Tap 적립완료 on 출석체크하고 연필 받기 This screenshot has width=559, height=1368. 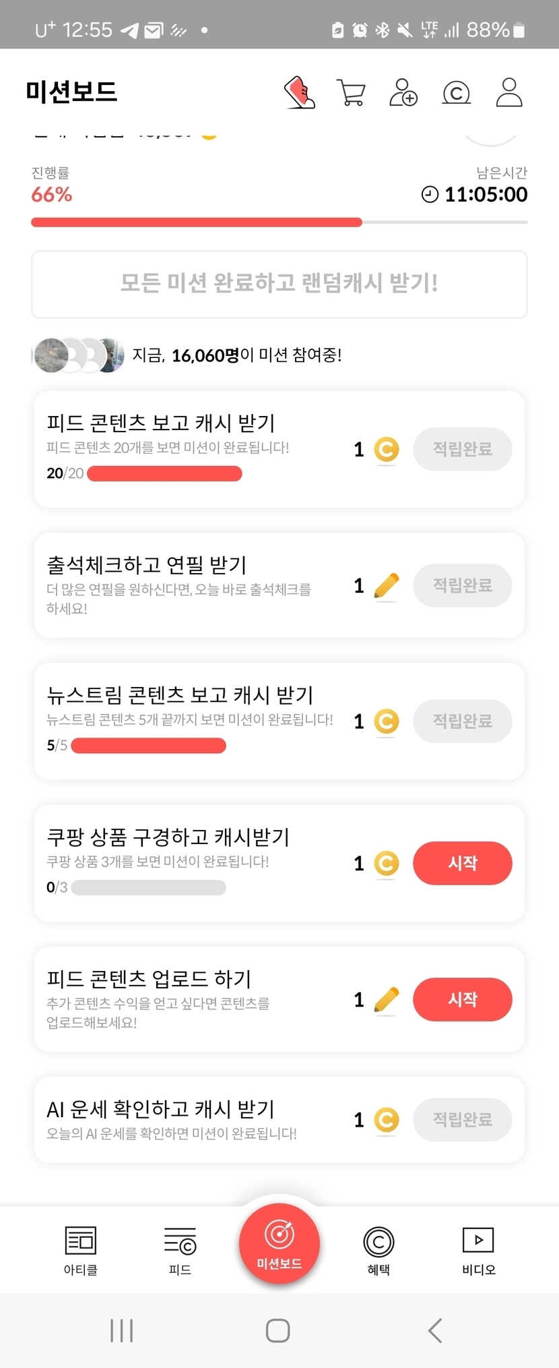462,585
